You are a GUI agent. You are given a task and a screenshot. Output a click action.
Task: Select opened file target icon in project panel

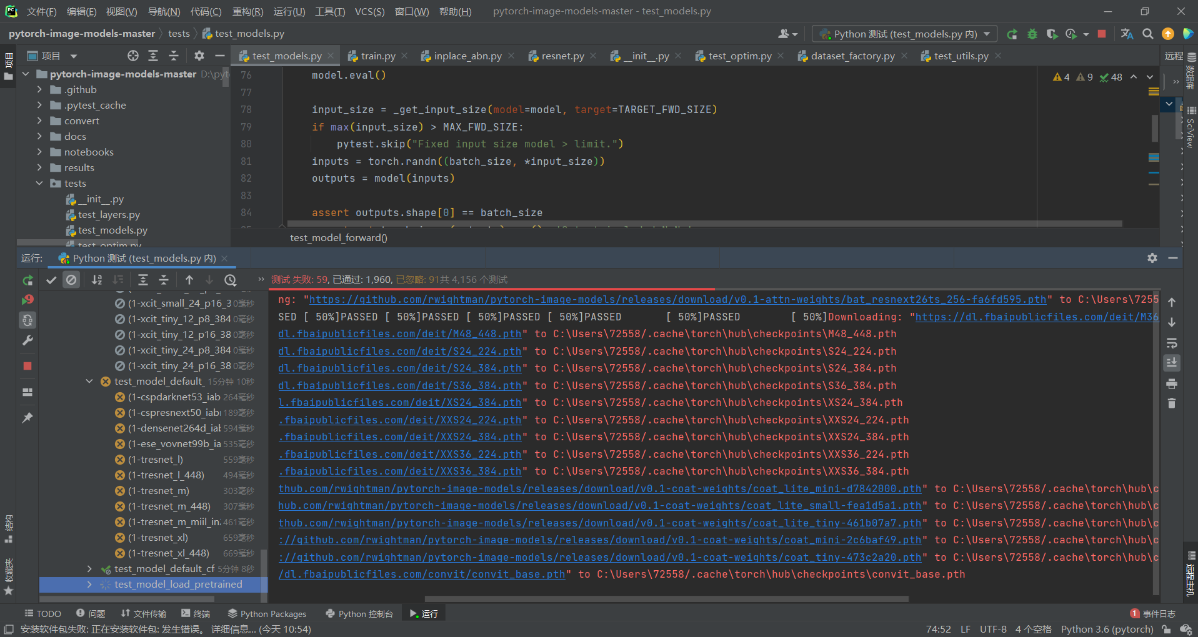133,56
